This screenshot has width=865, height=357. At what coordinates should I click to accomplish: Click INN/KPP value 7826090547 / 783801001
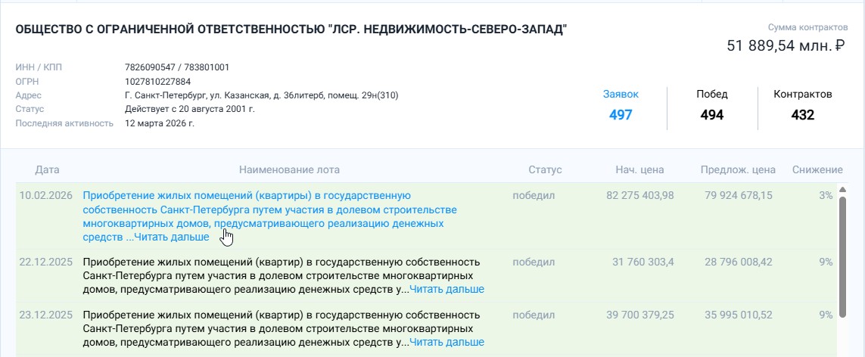pyautogui.click(x=177, y=68)
